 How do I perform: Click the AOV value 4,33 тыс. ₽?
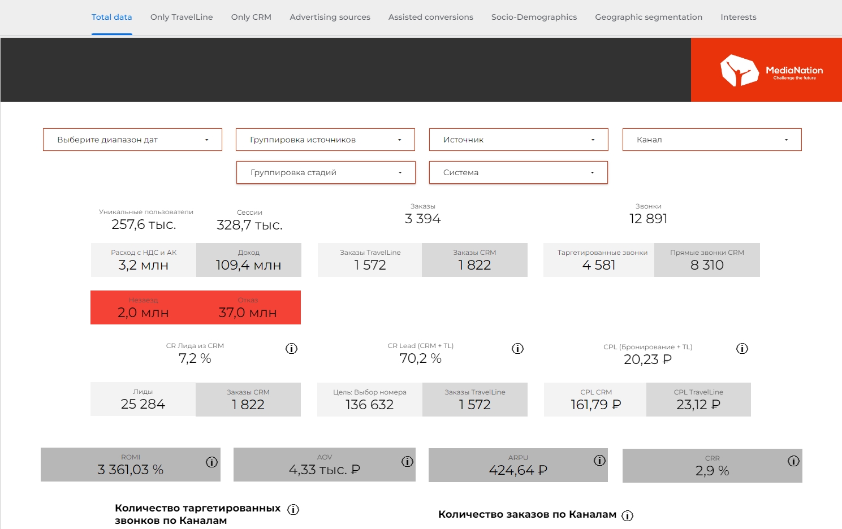(x=325, y=470)
